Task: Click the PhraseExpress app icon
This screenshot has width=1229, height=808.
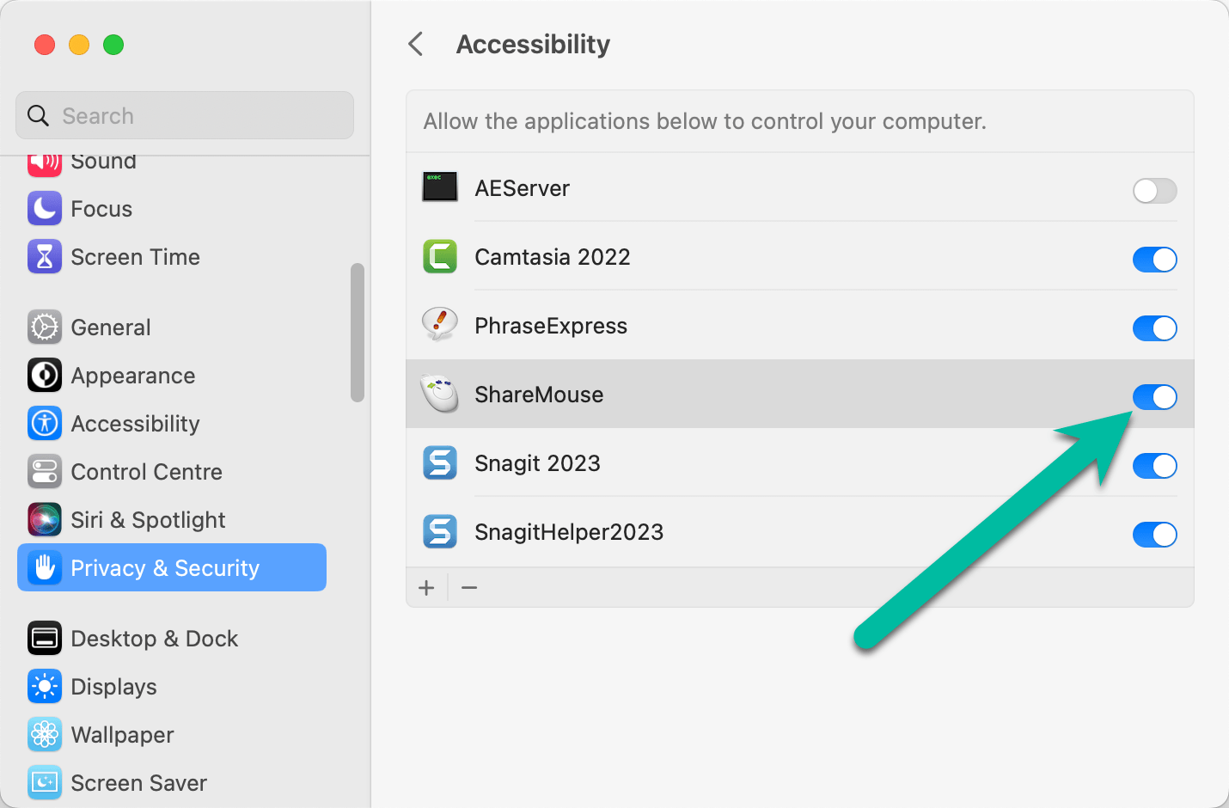Action: pos(440,325)
